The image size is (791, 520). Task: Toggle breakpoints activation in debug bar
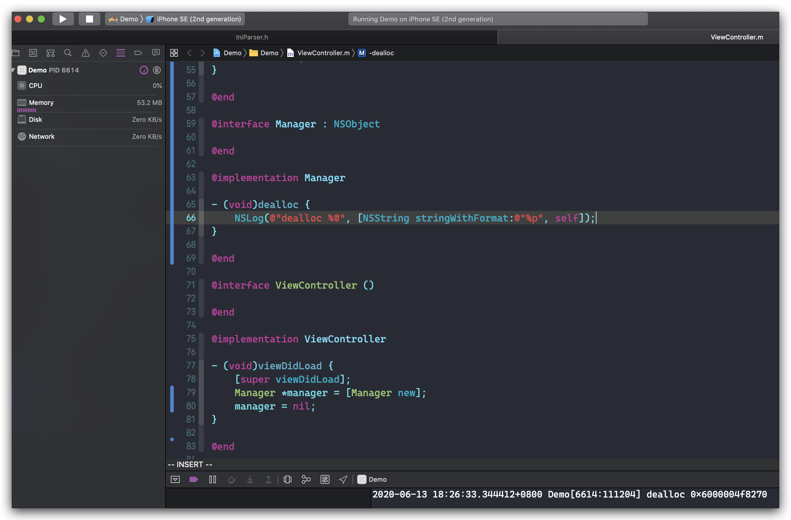[193, 479]
